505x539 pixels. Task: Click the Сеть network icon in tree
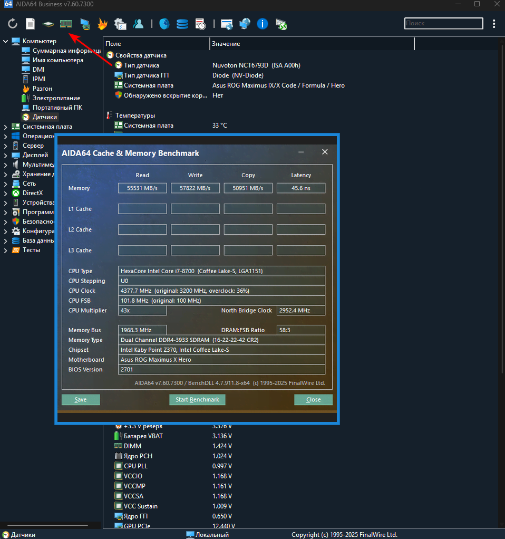tap(16, 184)
